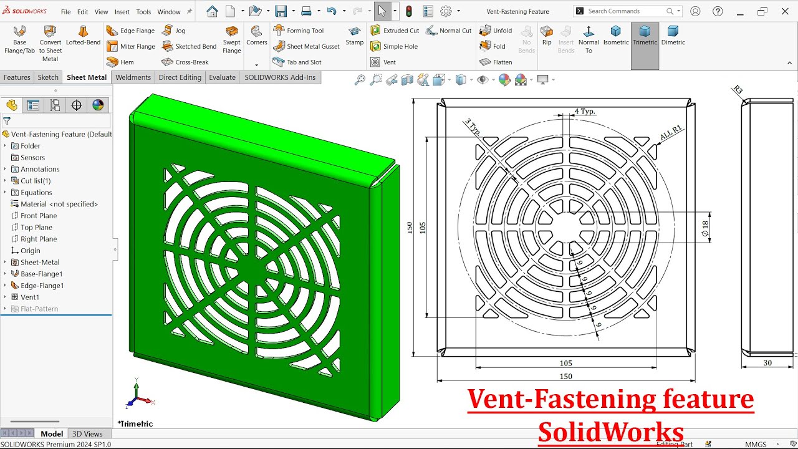The height and width of the screenshot is (449, 798).
Task: Set view to Isometric
Action: (x=616, y=36)
